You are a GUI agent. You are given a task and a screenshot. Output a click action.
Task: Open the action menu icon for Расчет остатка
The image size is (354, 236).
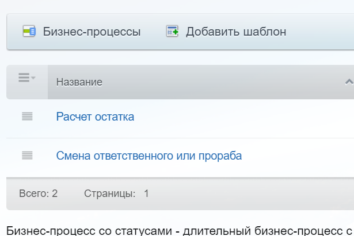pyautogui.click(x=27, y=117)
